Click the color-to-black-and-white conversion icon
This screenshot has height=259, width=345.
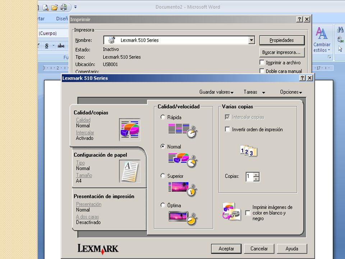tap(231, 212)
